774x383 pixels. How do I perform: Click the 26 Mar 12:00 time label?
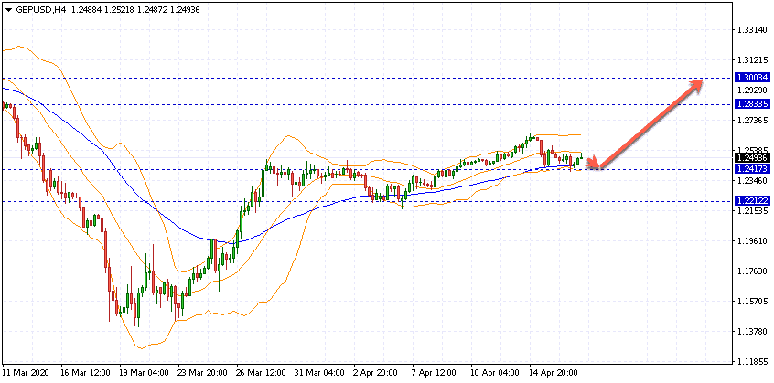tap(262, 374)
